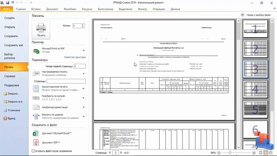Go to next page arrow

pos(121,153)
